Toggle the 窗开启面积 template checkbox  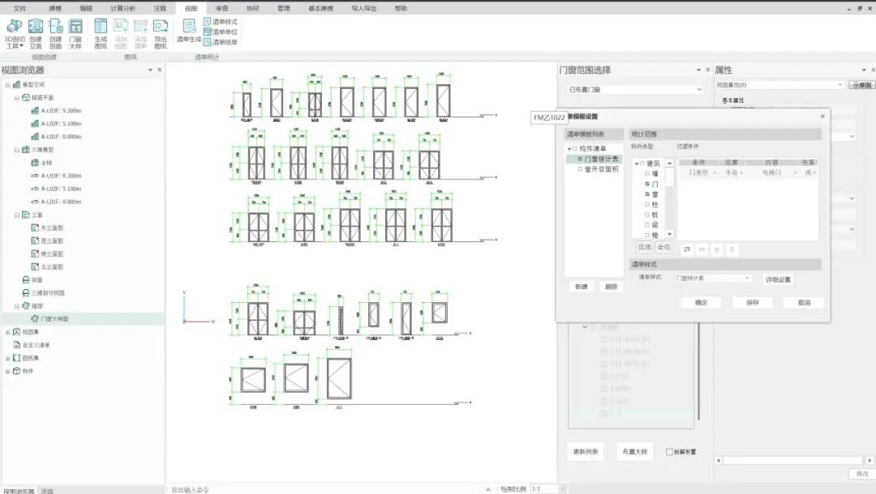pos(580,169)
